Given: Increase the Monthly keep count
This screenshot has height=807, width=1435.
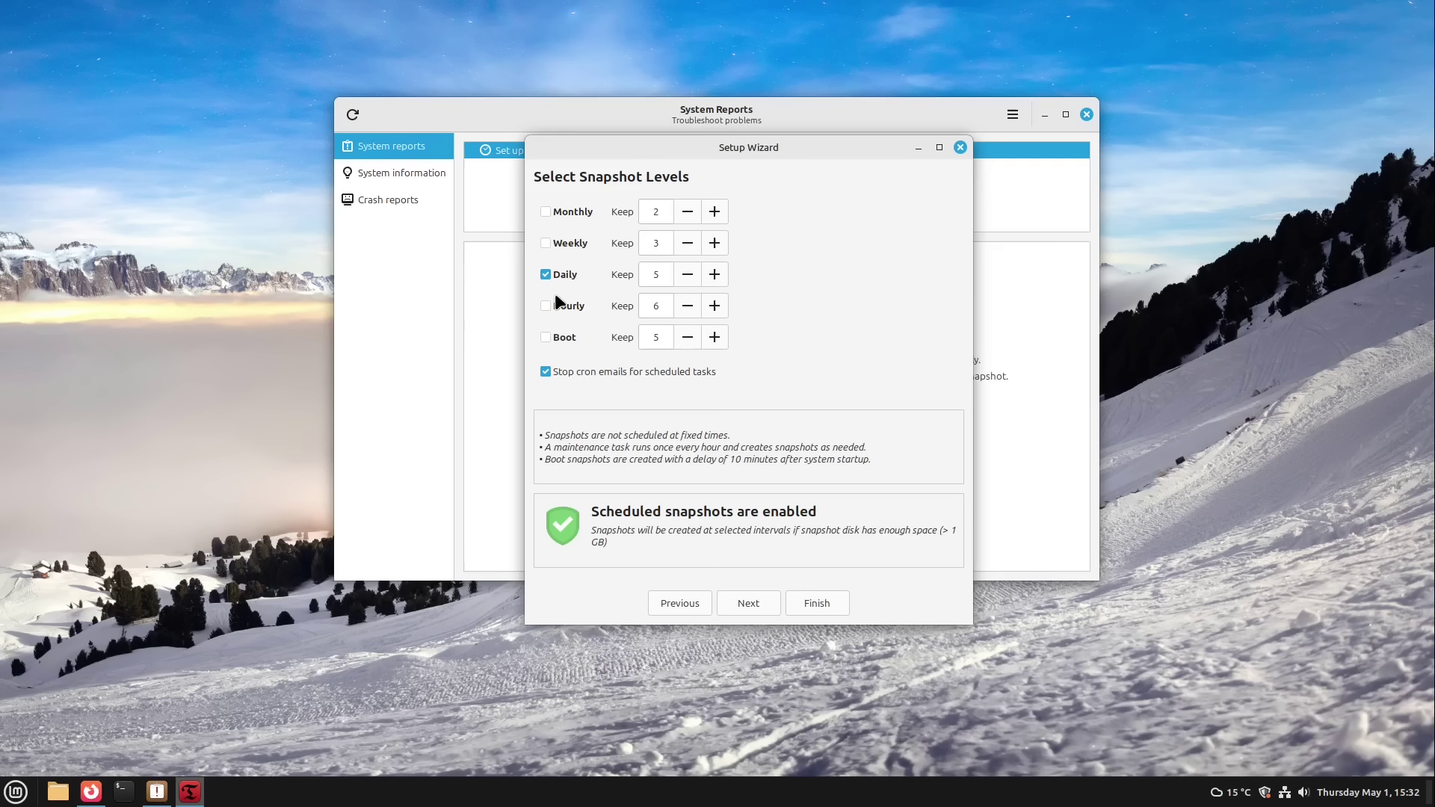Looking at the screenshot, I should 714,211.
